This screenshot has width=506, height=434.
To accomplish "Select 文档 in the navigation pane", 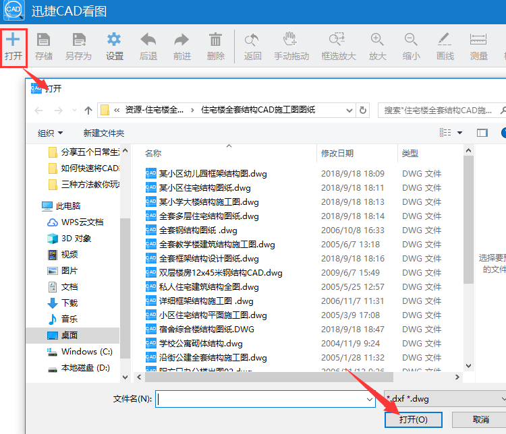I will pyautogui.click(x=63, y=286).
